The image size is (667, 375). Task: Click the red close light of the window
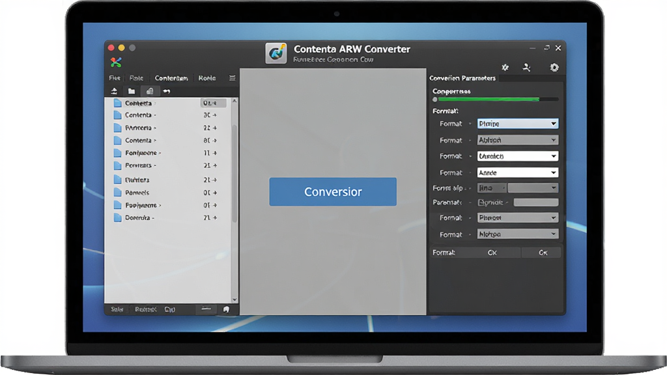tap(111, 48)
